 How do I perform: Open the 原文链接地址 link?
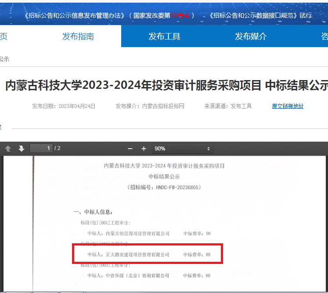pyautogui.click(x=288, y=106)
